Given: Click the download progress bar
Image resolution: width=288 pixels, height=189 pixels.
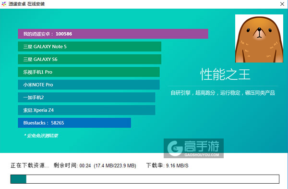Looking at the screenshot, I should 145,179.
